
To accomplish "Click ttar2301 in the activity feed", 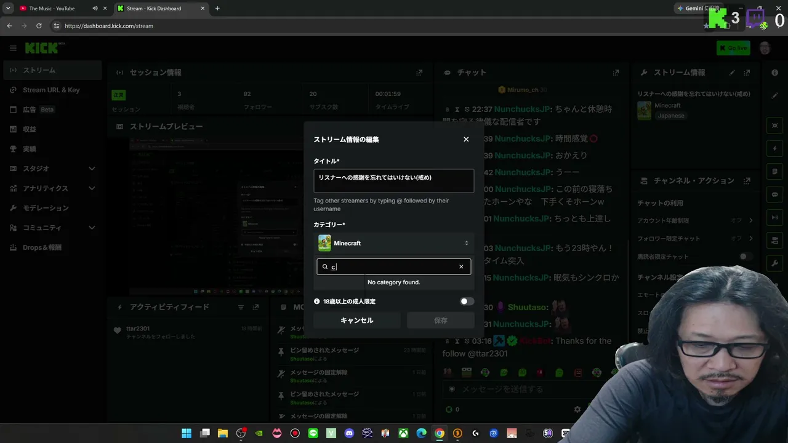I will (x=138, y=329).
